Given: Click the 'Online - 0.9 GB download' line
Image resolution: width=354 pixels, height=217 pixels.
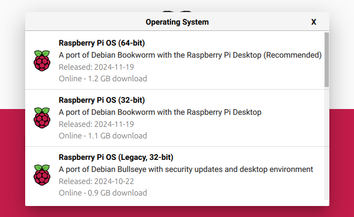Looking at the screenshot, I should pyautogui.click(x=103, y=193).
